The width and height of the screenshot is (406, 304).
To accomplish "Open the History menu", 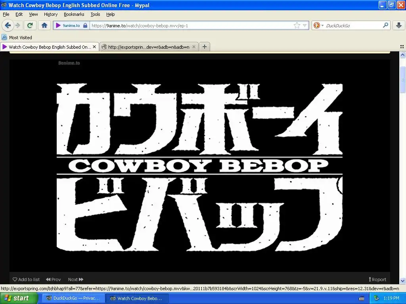I will point(50,14).
